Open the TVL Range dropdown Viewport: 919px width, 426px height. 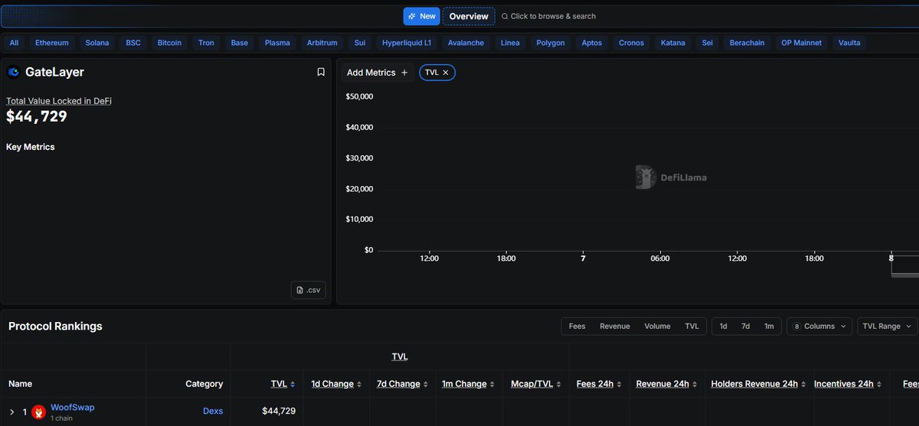(x=887, y=326)
